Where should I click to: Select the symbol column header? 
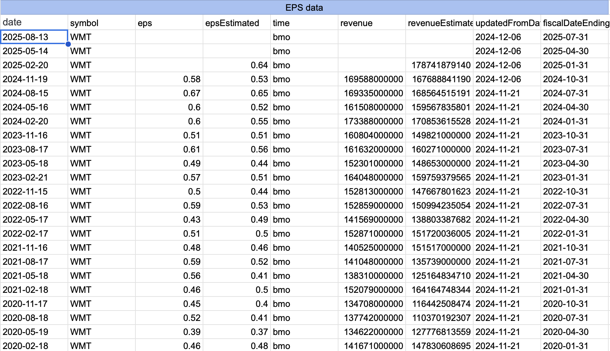[x=102, y=22]
